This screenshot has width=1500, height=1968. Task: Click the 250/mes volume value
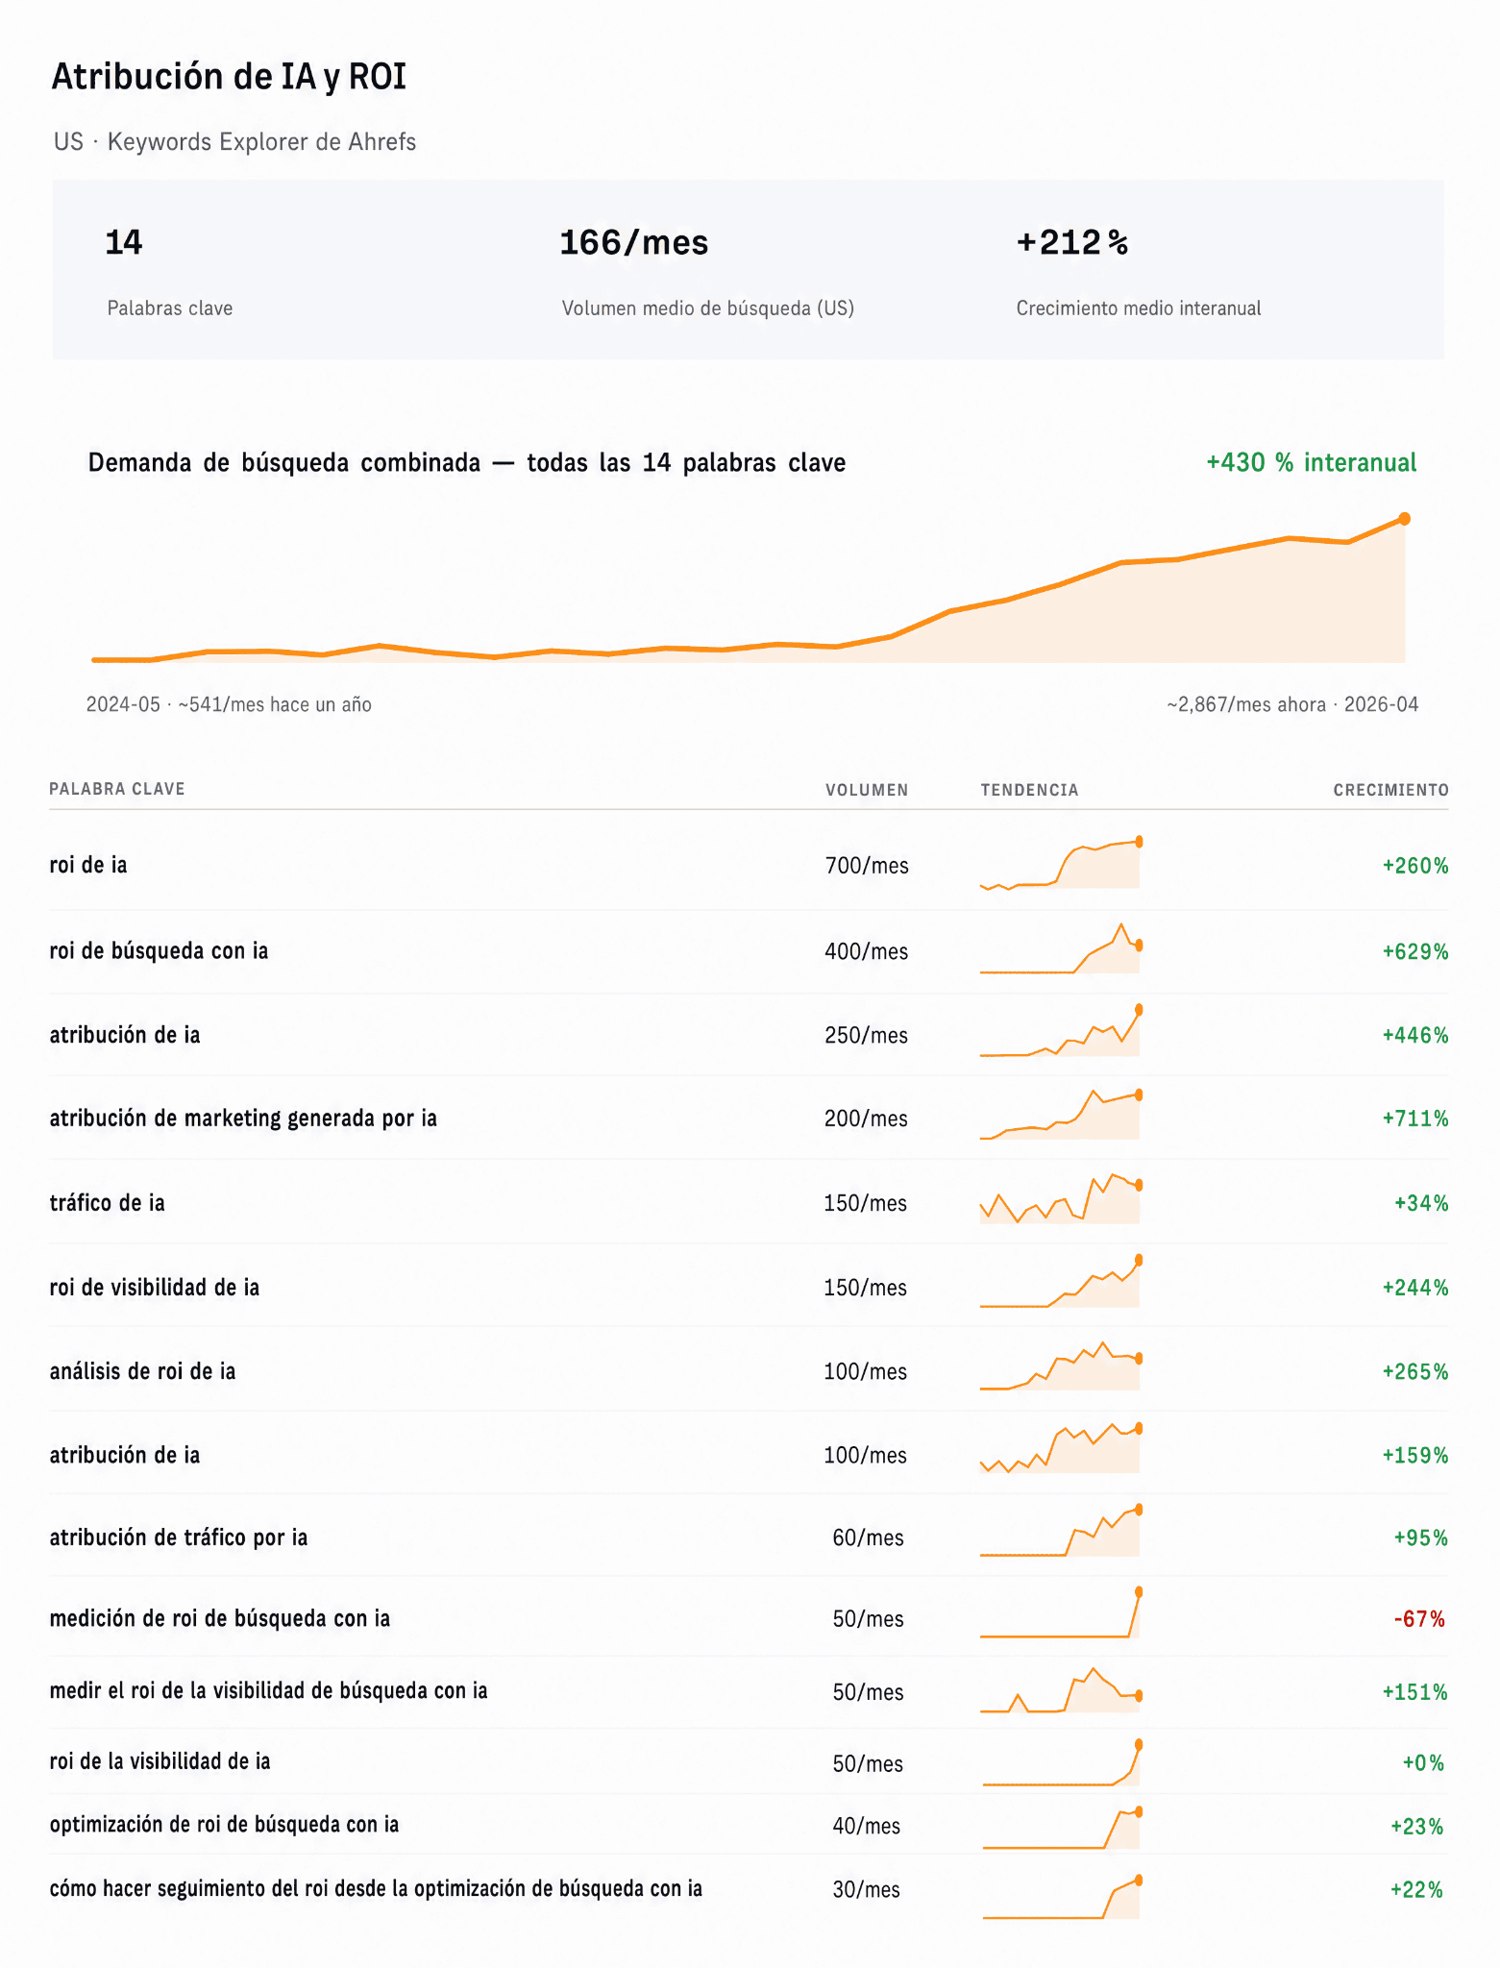tap(866, 1035)
